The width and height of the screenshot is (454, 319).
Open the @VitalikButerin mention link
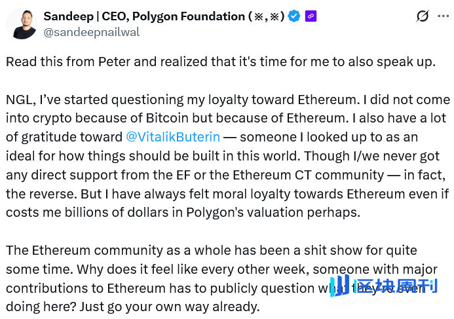172,137
